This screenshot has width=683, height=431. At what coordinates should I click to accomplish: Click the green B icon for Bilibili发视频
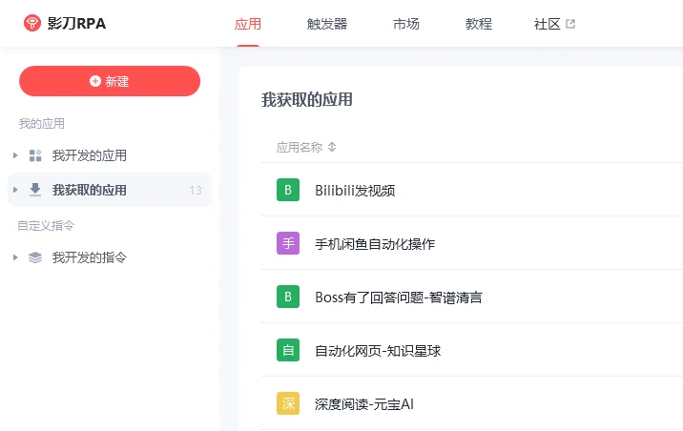[288, 190]
